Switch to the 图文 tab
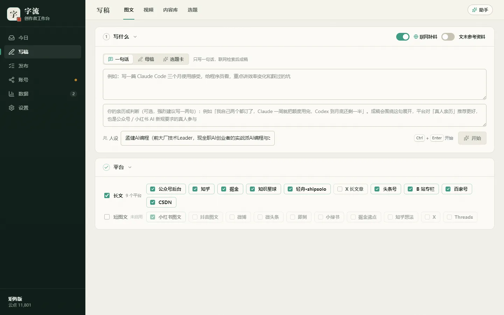Screen dimensions: 504x315 pos(129,10)
